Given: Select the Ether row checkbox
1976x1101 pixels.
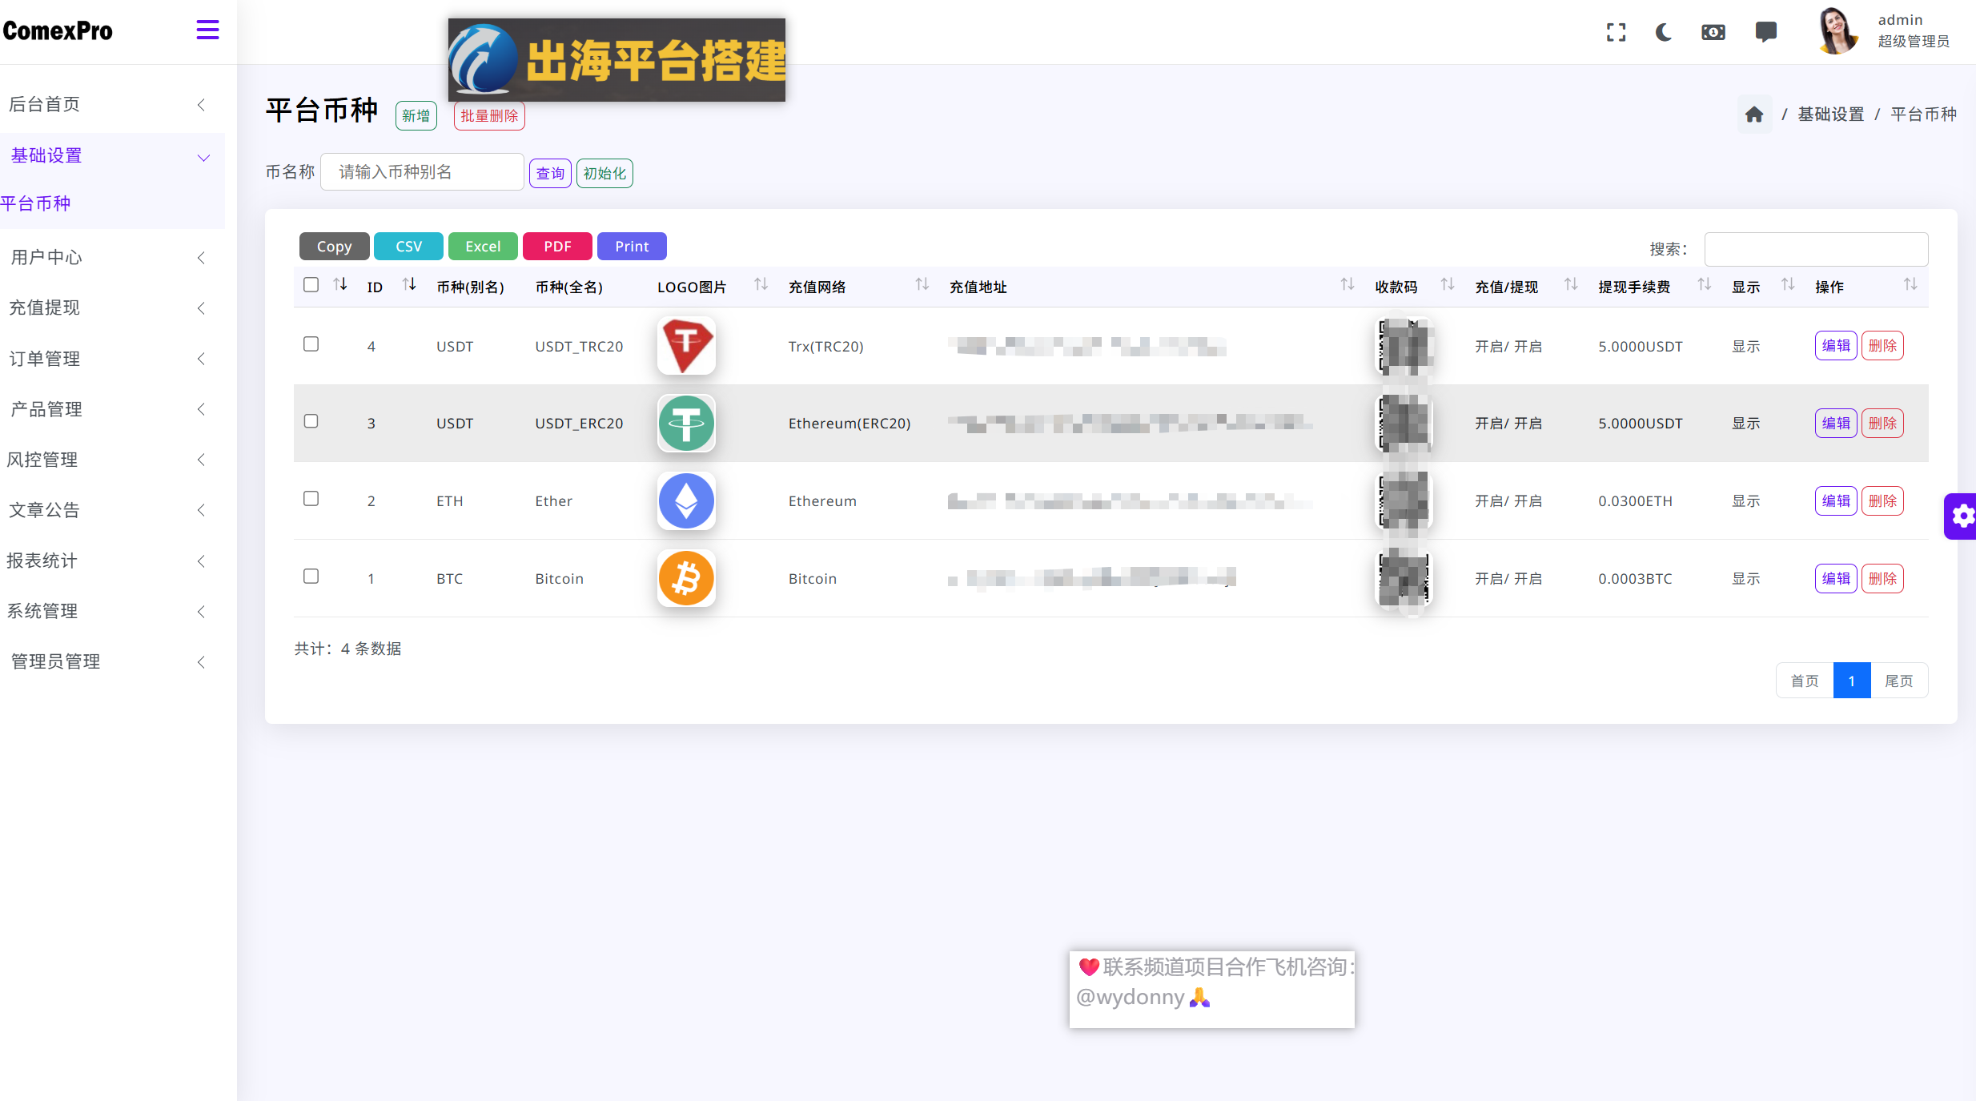Looking at the screenshot, I should tap(311, 499).
